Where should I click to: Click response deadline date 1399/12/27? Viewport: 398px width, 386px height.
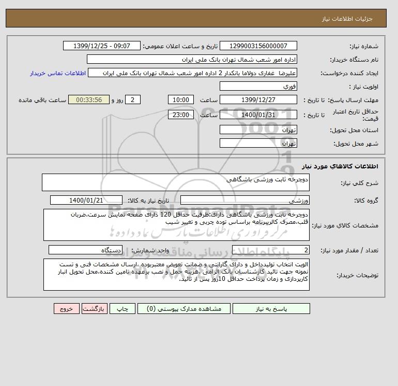[258, 100]
